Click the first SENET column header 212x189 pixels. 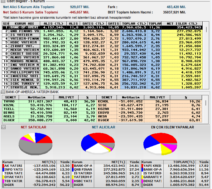coord(10,97)
